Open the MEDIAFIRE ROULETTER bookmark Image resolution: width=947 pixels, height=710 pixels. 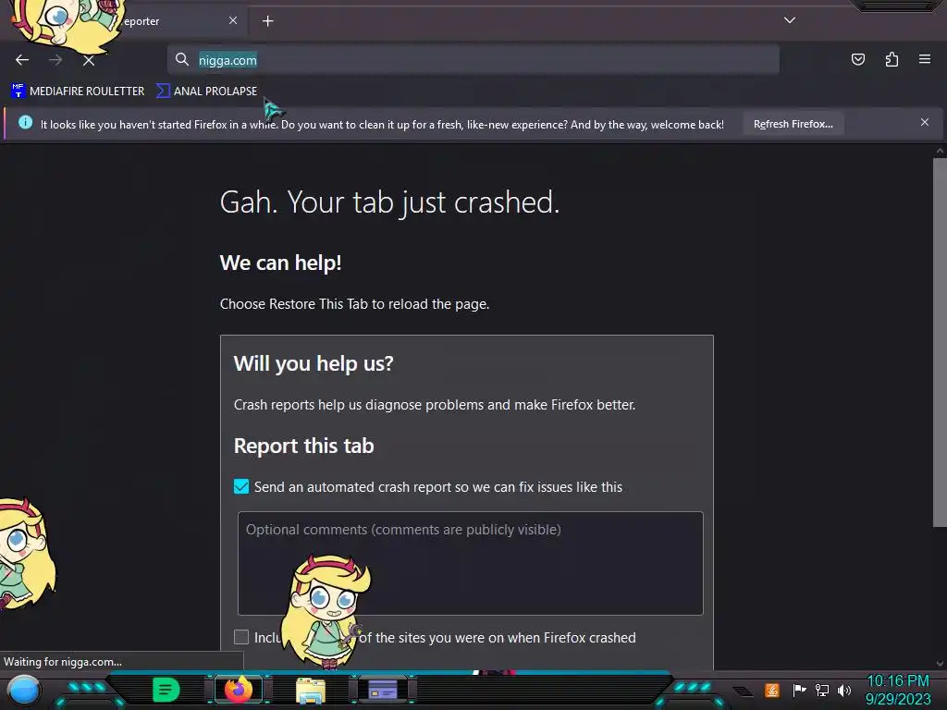(78, 92)
